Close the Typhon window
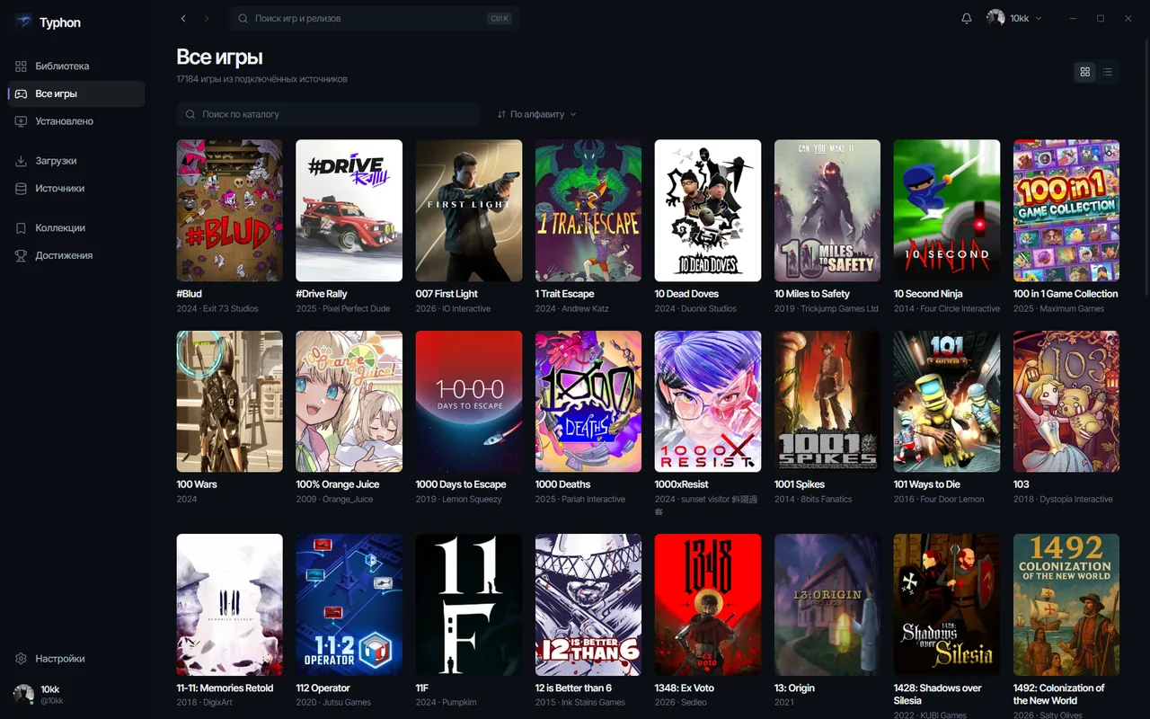 coord(1128,18)
